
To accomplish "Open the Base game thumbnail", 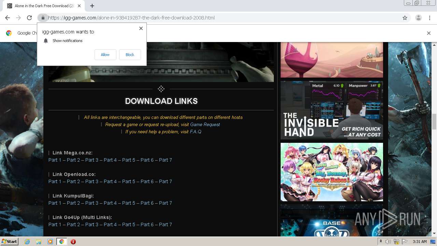I will pyautogui.click(x=332, y=220).
